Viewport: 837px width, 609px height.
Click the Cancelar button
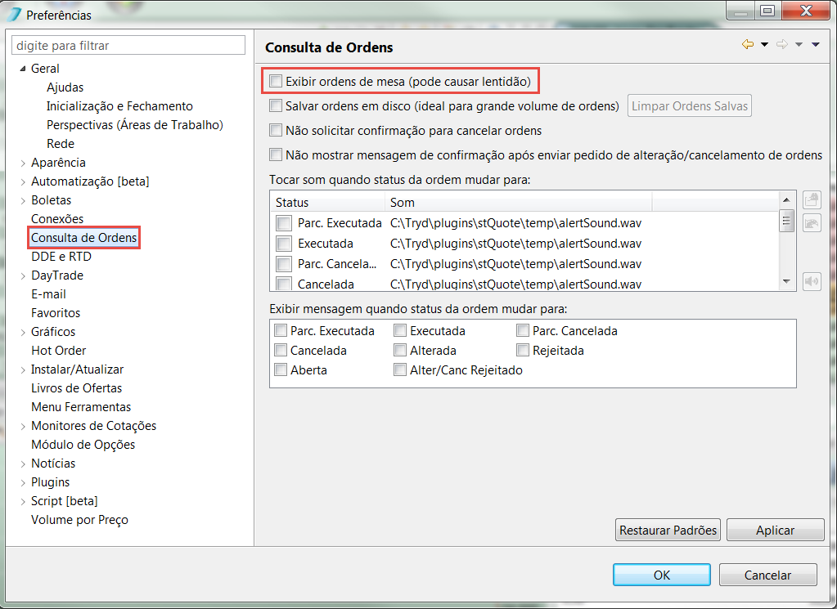click(x=767, y=575)
